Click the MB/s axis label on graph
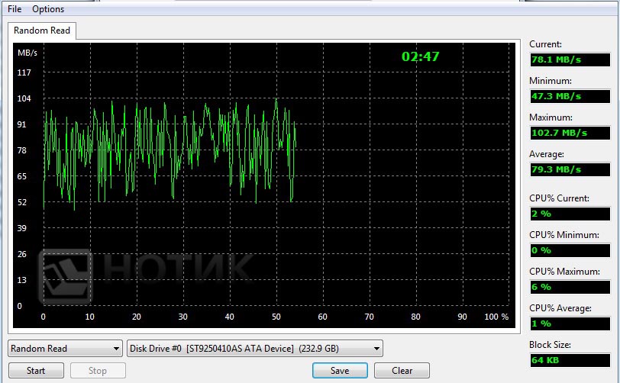This screenshot has width=620, height=383. coord(27,53)
